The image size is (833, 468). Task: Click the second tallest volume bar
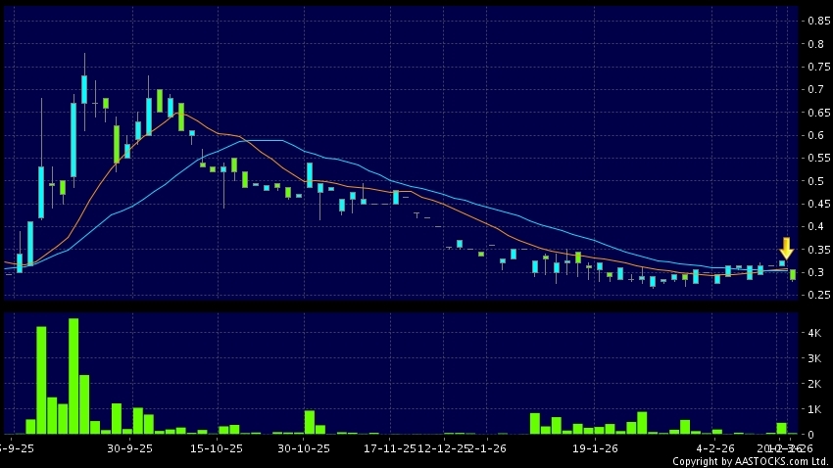pyautogui.click(x=41, y=380)
